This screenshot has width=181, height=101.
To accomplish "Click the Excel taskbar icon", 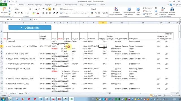I will pyautogui.click(x=71, y=99).
